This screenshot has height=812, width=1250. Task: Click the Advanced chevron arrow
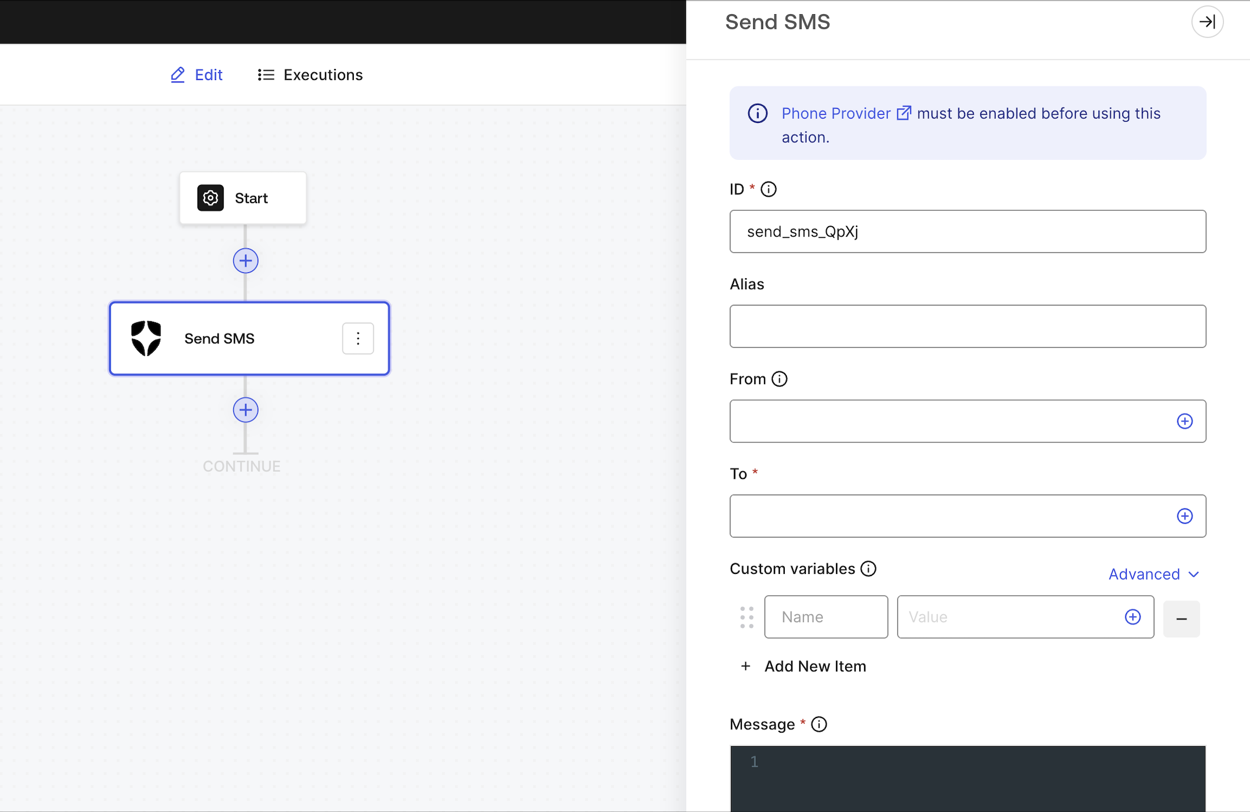1193,574
